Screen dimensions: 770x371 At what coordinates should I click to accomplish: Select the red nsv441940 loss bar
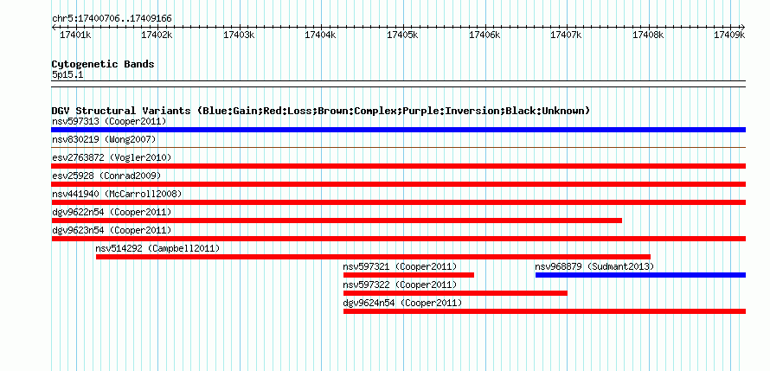click(x=398, y=202)
